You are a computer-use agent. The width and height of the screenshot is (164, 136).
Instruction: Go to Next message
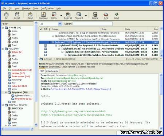pyautogui.click(x=117, y=14)
